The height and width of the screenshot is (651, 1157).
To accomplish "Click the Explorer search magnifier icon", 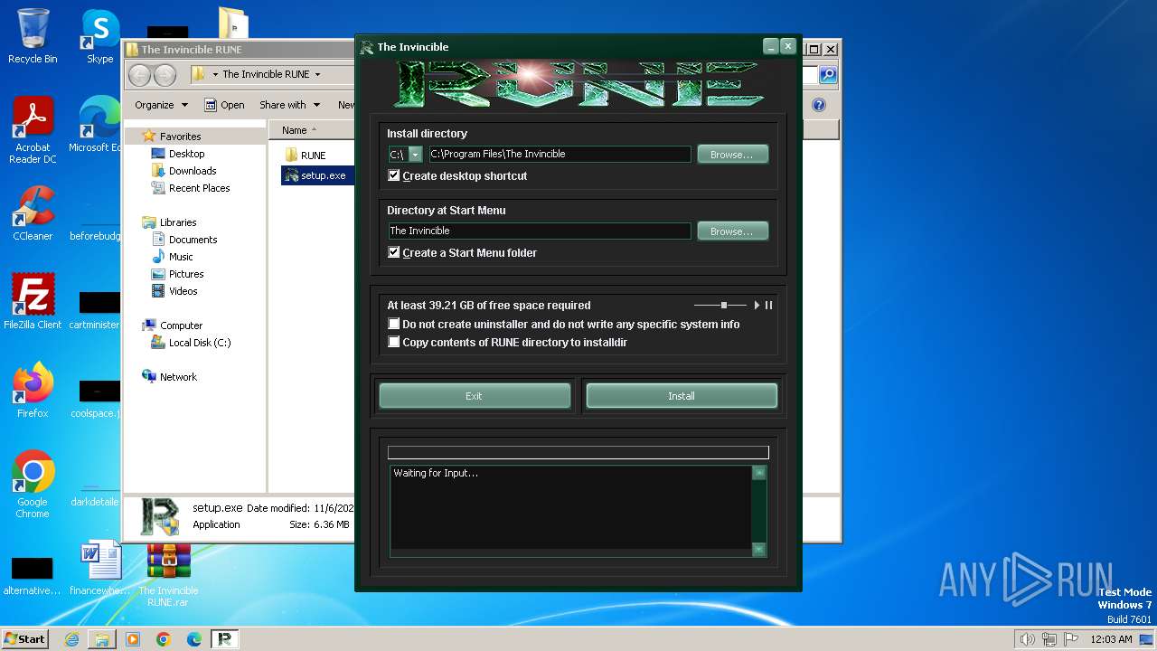I will pyautogui.click(x=827, y=75).
